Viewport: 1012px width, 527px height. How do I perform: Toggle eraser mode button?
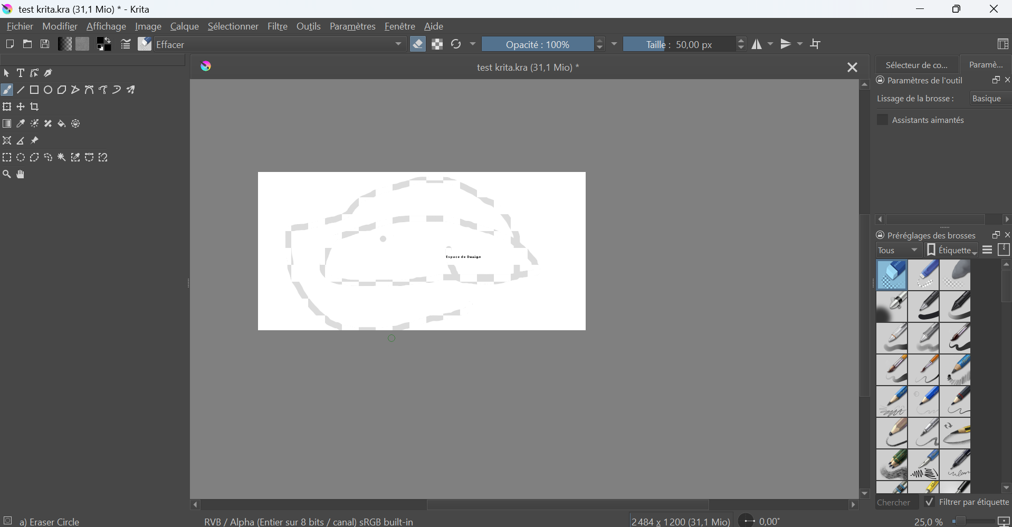coord(418,44)
